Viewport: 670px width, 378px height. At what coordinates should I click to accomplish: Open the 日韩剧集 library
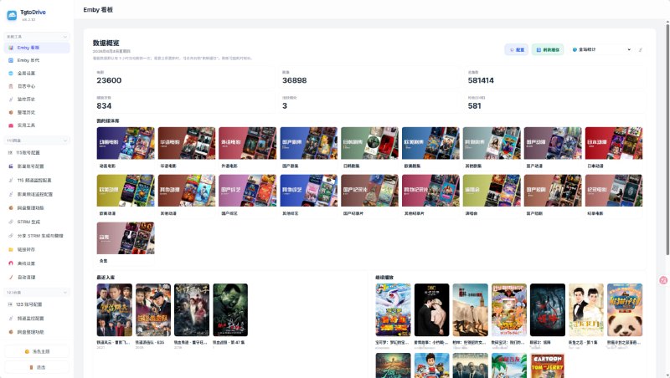(369, 147)
